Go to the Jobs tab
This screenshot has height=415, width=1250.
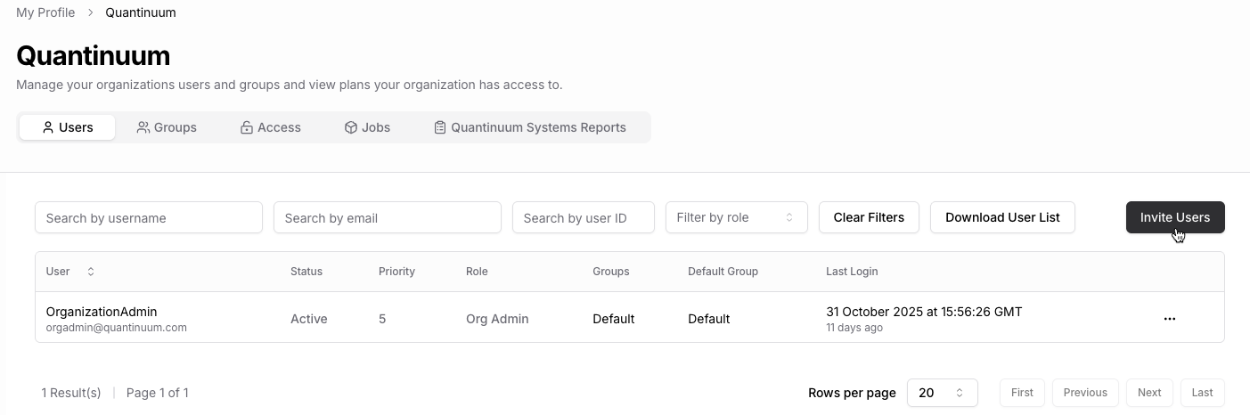point(367,127)
